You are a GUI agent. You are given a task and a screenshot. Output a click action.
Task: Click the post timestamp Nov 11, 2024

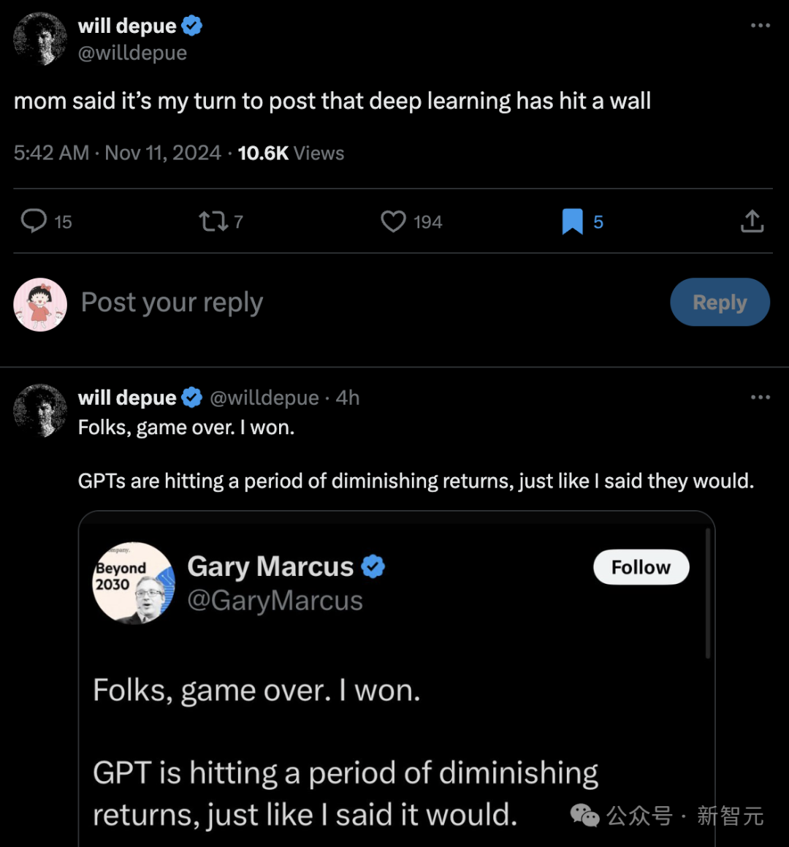[162, 153]
